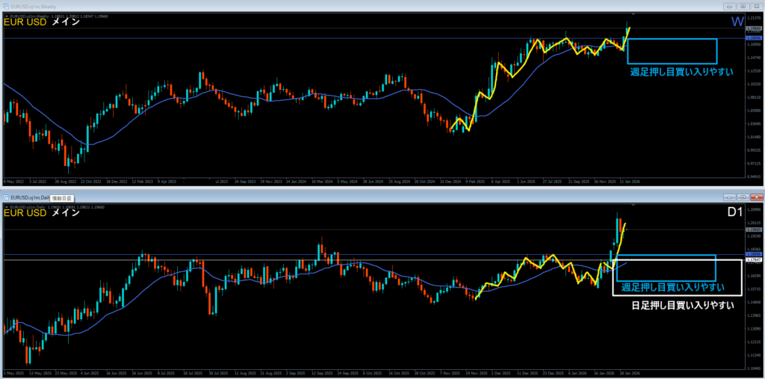Click the daily chart window icon in title bar
This screenshot has width=765, height=379.
7,197
